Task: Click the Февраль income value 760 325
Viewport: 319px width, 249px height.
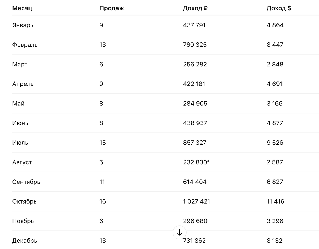Action: (x=195, y=45)
